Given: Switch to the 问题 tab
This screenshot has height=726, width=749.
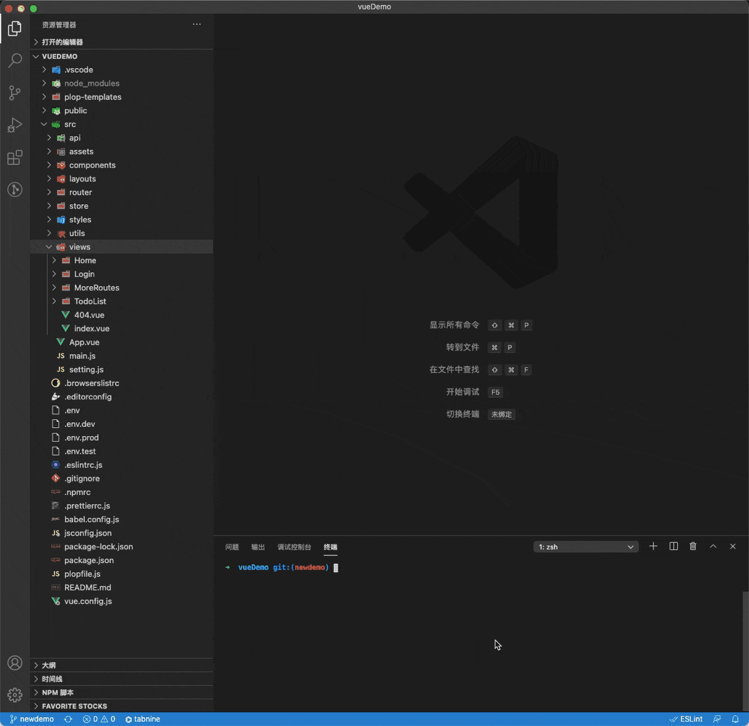Looking at the screenshot, I should [x=232, y=547].
